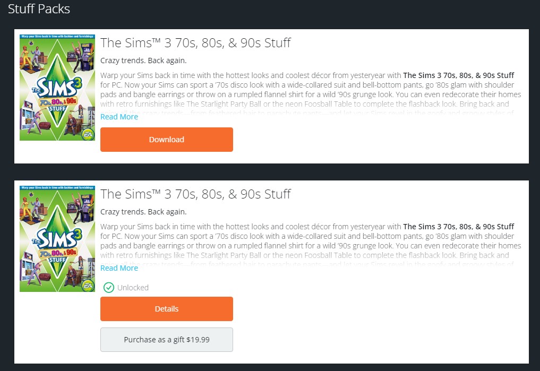Click the green Unlocked checkmark icon
Screen dimensions: 540x371
click(108, 288)
